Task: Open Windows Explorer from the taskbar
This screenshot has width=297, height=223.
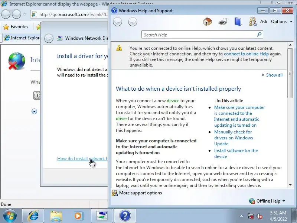Action: 56,216
